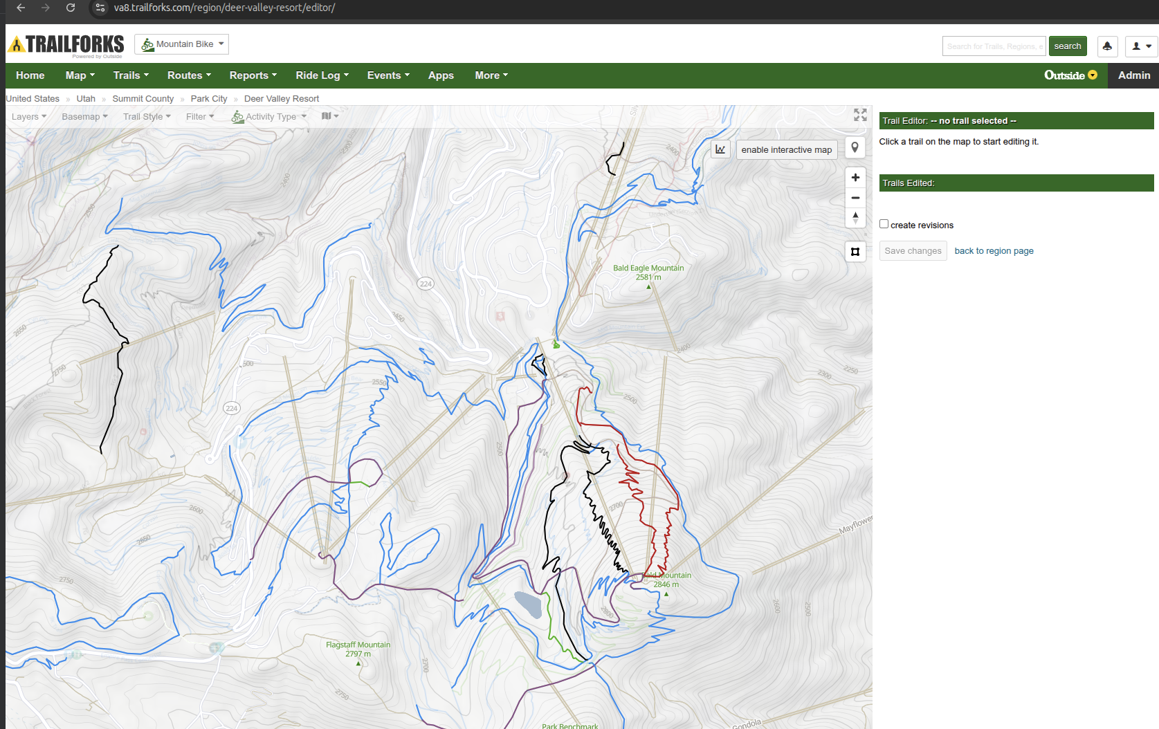Enable the create revisions checkbox
The height and width of the screenshot is (729, 1159).
coord(884,224)
